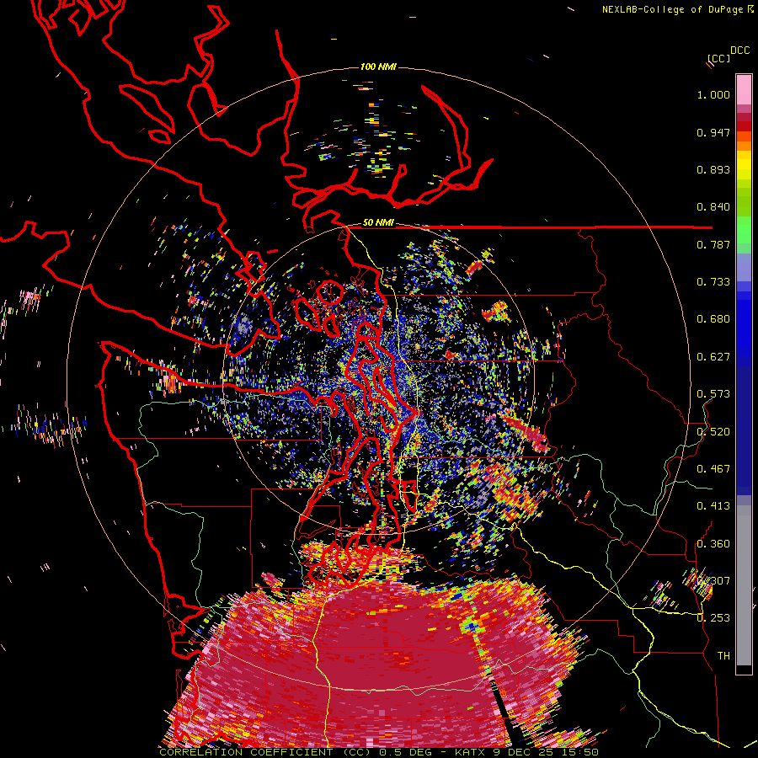Click the 0.840 legend value
This screenshot has height=758, width=758.
click(713, 207)
